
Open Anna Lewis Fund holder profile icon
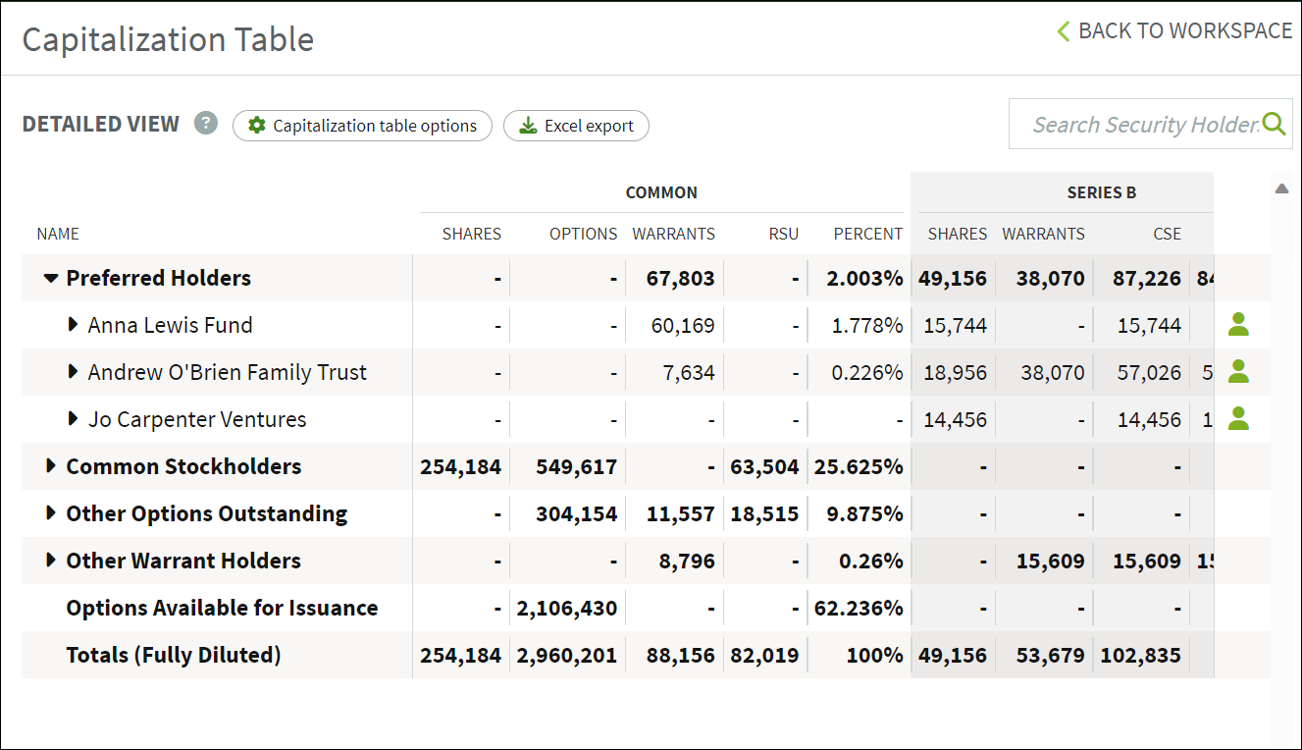pyautogui.click(x=1238, y=324)
